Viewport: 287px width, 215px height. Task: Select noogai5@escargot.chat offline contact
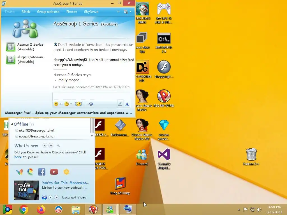coord(37,136)
